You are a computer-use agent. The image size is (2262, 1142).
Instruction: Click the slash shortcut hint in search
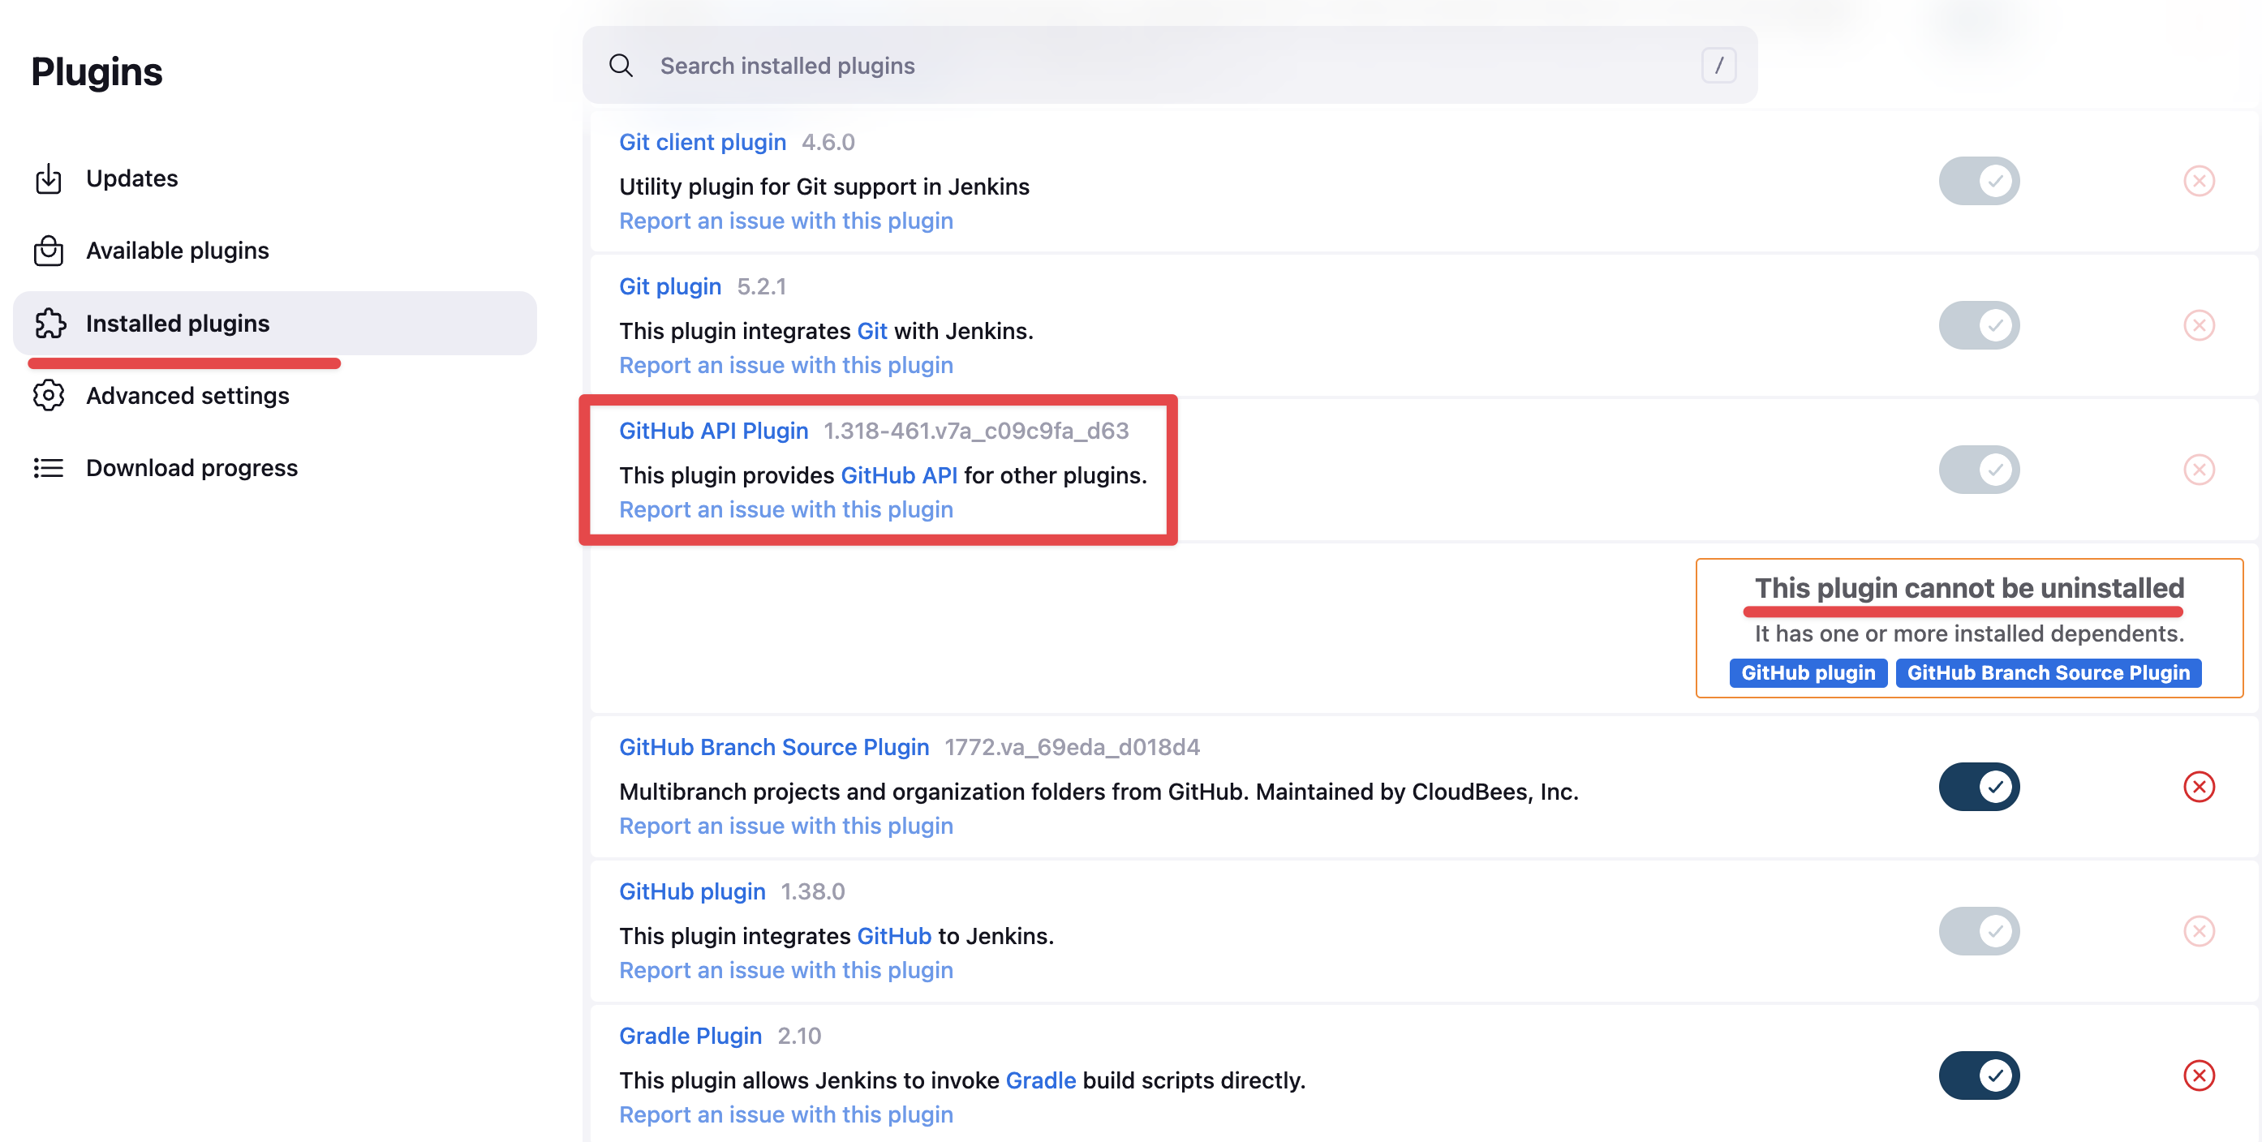(1718, 66)
